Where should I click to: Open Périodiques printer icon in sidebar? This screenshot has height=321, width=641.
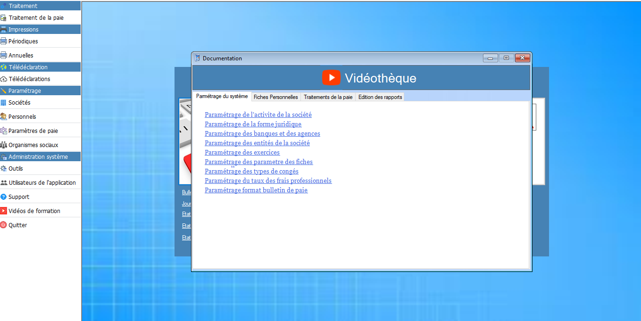[x=4, y=41]
